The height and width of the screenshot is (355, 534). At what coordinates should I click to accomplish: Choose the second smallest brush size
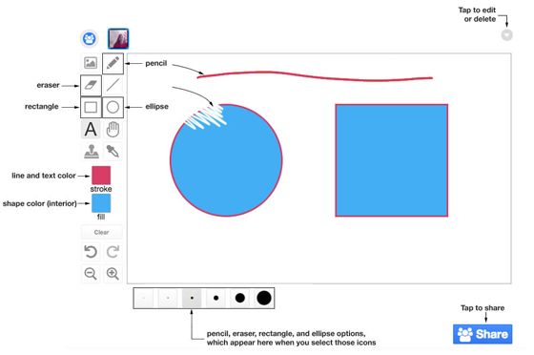pyautogui.click(x=168, y=298)
